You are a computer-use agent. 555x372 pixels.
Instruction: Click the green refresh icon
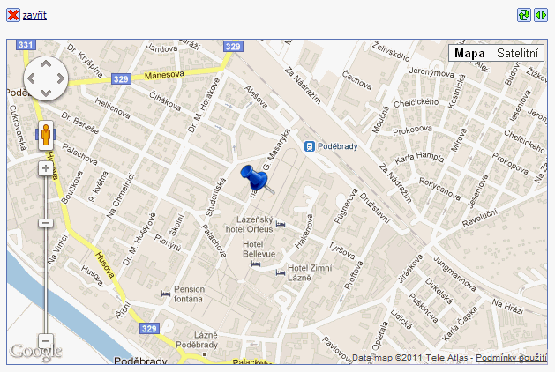[x=524, y=15]
